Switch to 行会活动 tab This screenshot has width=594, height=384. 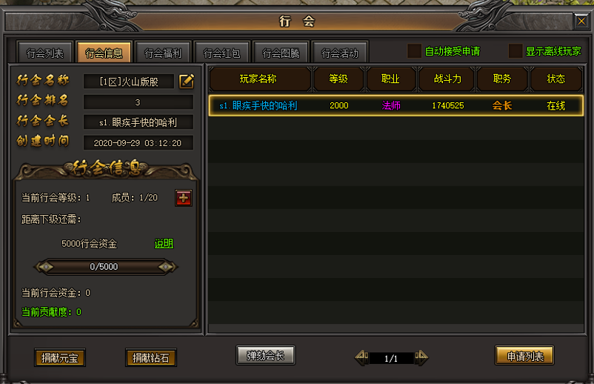[x=340, y=53]
